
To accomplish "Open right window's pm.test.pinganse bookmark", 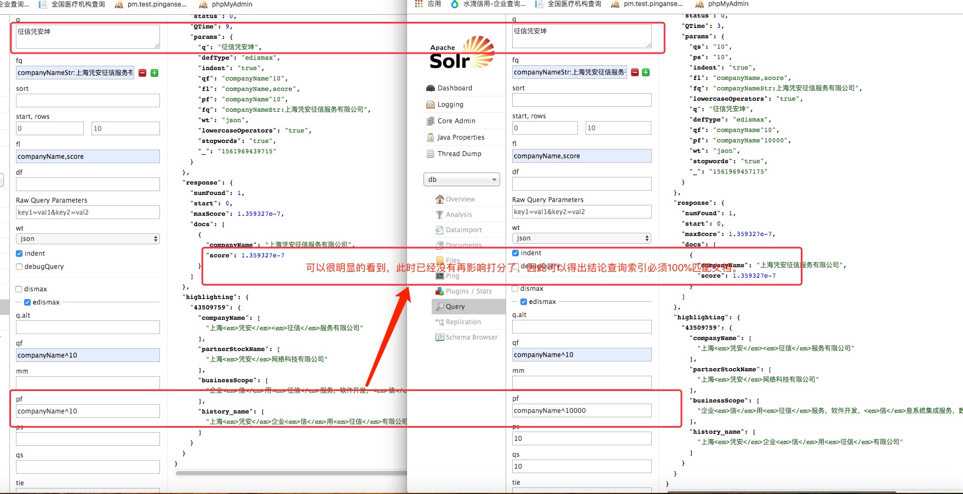I will 647,4.
